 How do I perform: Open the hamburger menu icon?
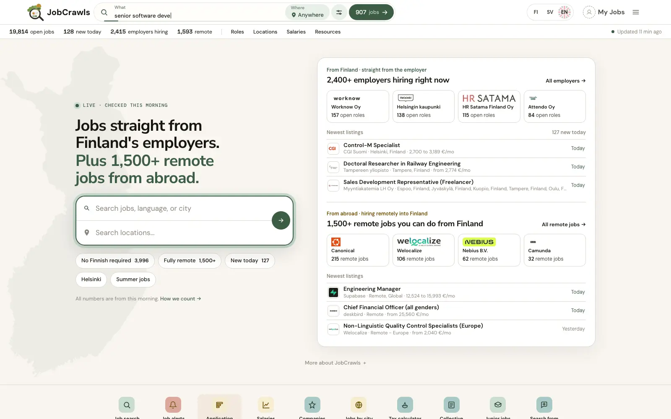click(636, 12)
